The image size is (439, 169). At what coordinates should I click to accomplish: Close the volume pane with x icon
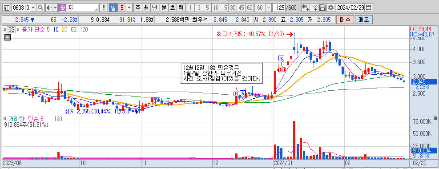coord(435,118)
